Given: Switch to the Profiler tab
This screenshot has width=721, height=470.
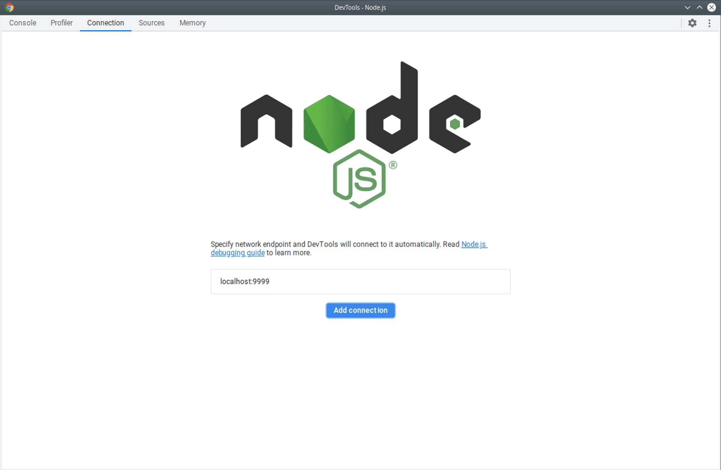Looking at the screenshot, I should pyautogui.click(x=62, y=23).
